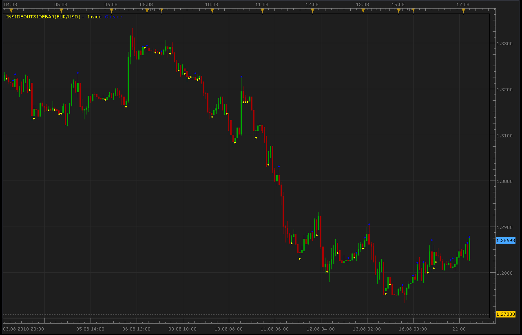522x335 pixels.
Task: Click the '09.08 10:00' time axis label
Action: 183,329
